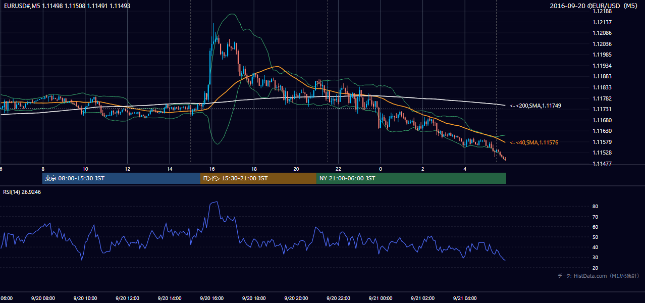The height and width of the screenshot is (303, 645).
Task: Click price axis label 1.12188
Action: coord(603,12)
